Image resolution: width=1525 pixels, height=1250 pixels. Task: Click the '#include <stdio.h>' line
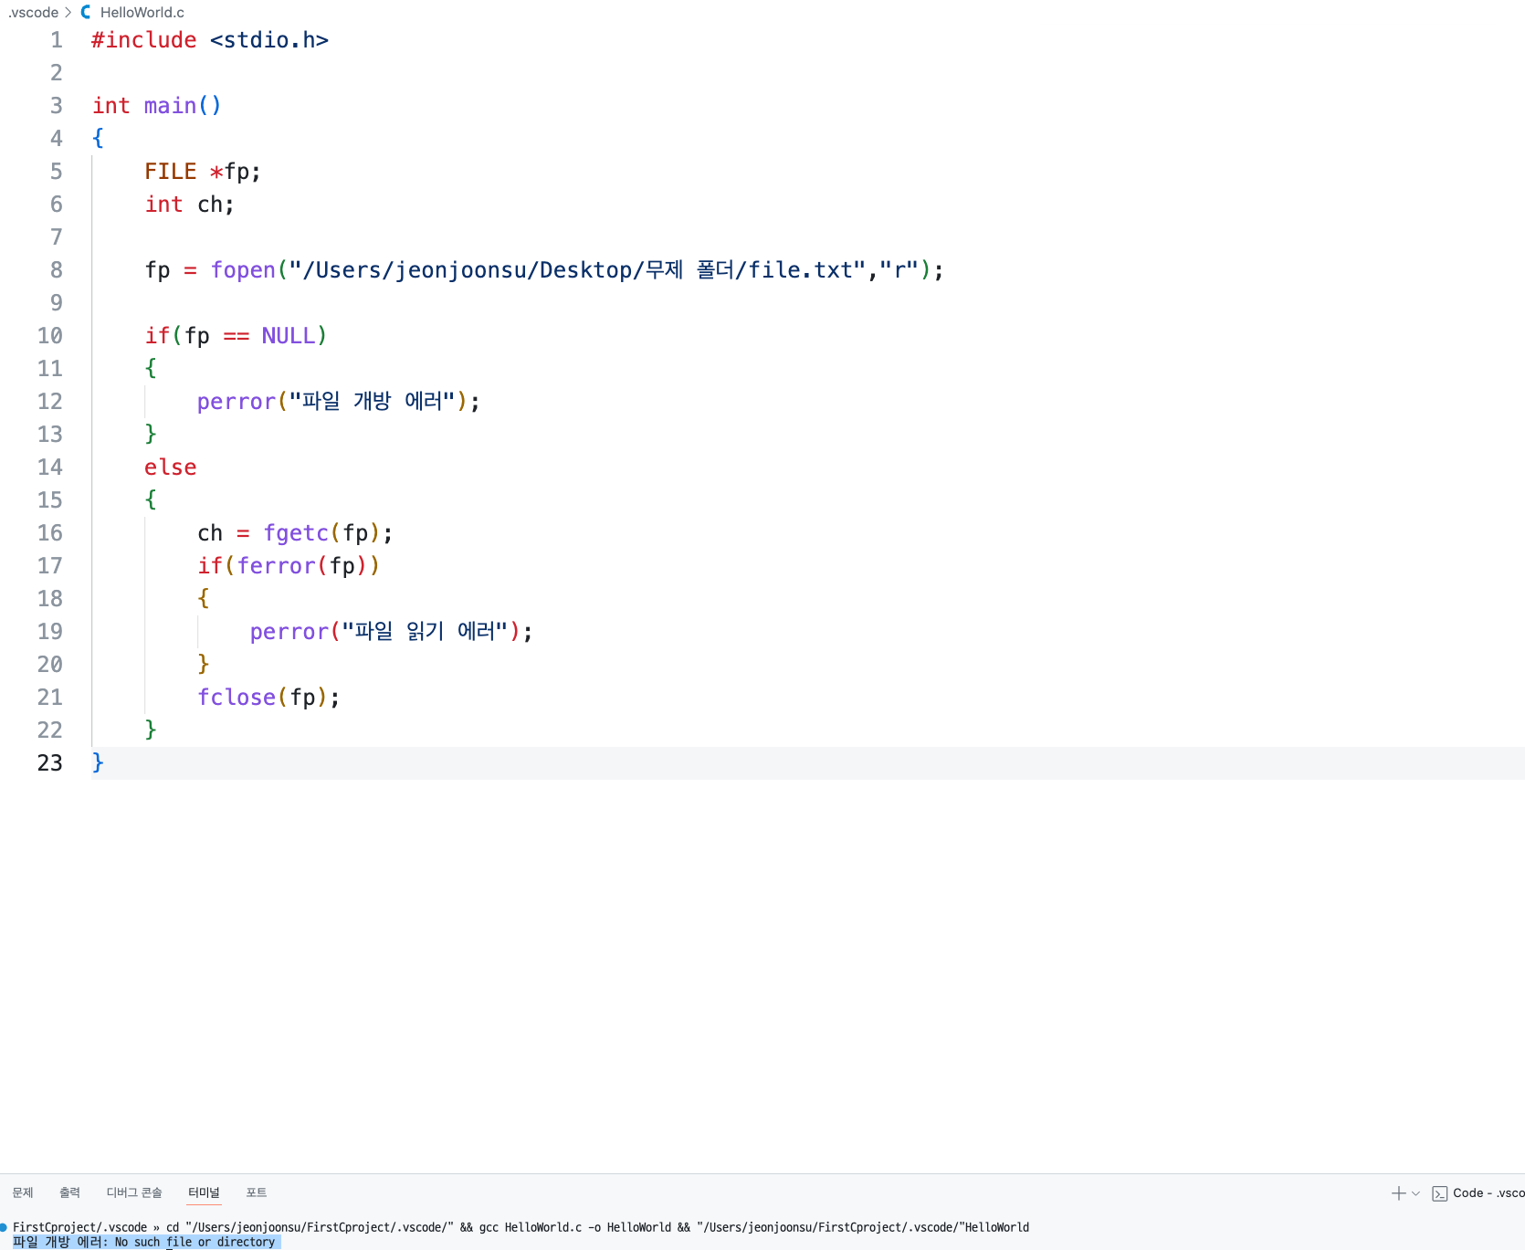click(x=210, y=40)
